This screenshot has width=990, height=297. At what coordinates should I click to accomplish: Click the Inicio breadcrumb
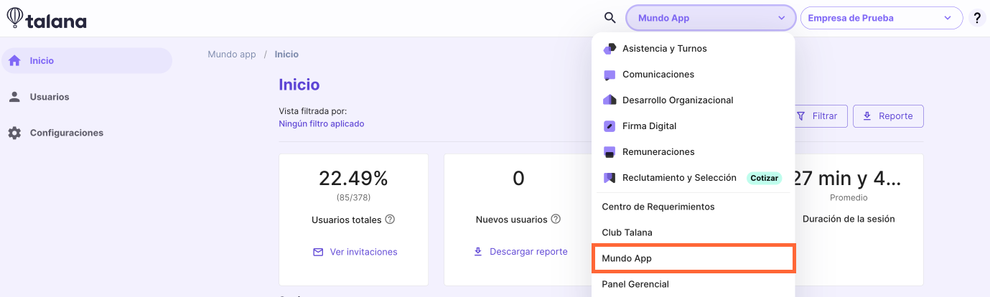tap(286, 55)
